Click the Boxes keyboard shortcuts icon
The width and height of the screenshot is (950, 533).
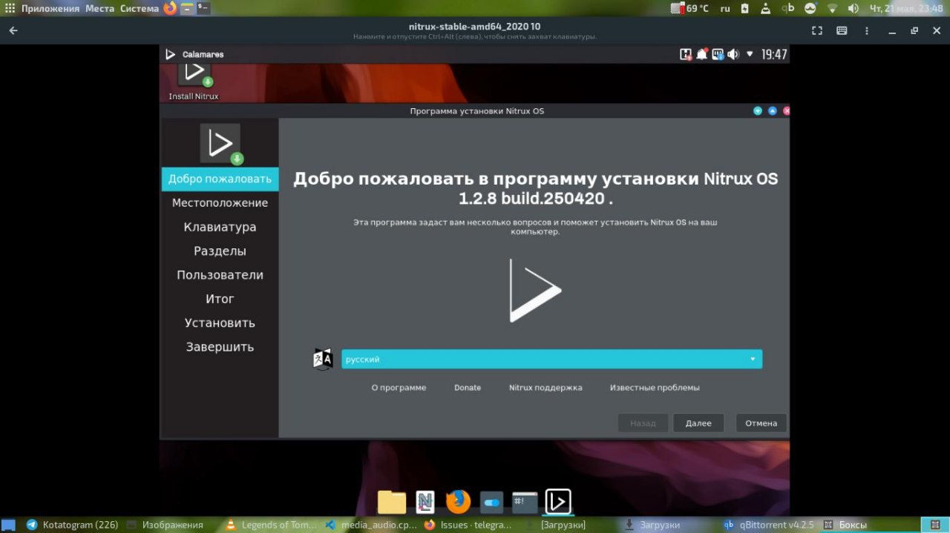tap(842, 30)
